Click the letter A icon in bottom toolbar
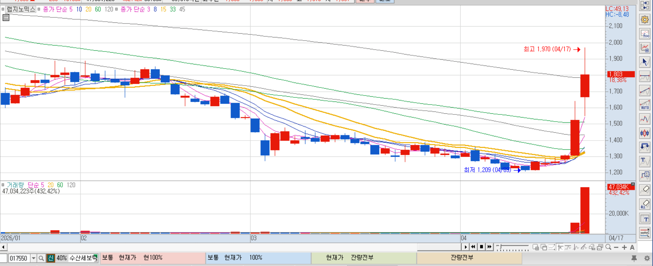The image size is (653, 266). click(632, 247)
